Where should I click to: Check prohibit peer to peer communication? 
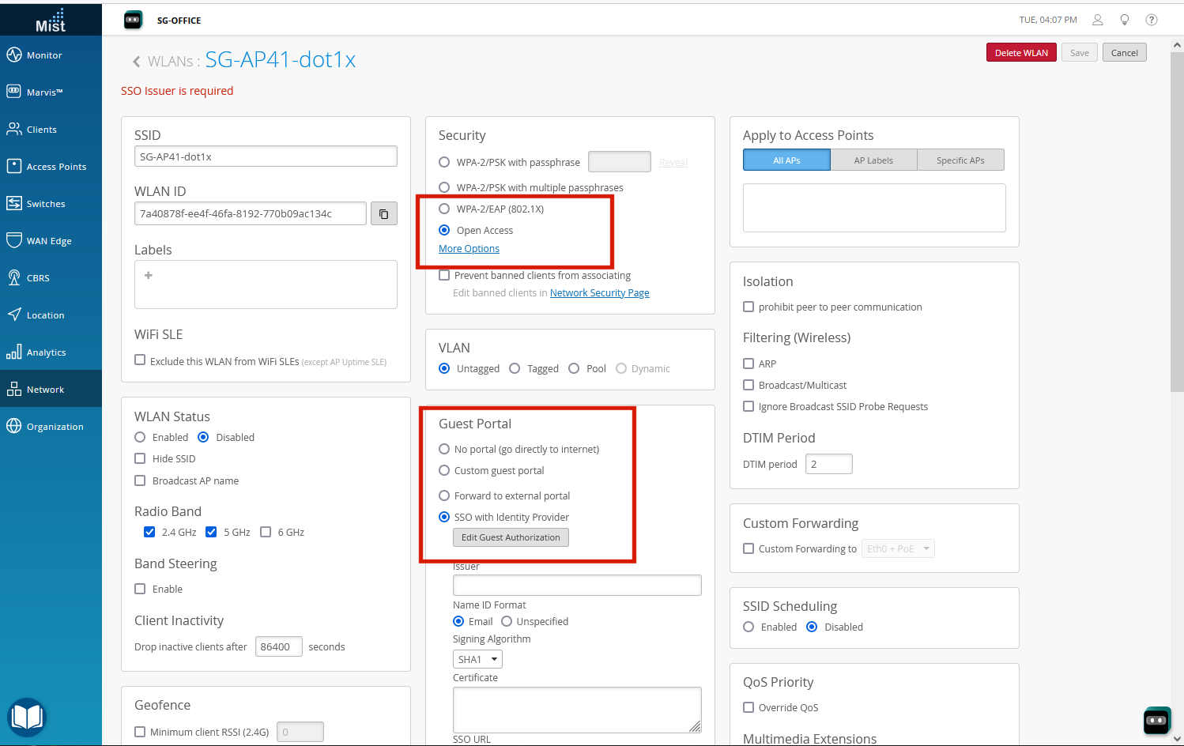pyautogui.click(x=748, y=307)
